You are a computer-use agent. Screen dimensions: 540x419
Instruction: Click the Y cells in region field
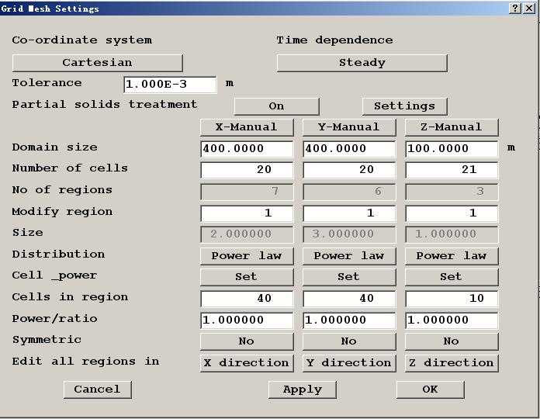(x=348, y=298)
